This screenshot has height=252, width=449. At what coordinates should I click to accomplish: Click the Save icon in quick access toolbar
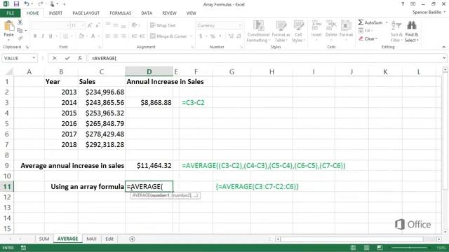click(x=16, y=4)
